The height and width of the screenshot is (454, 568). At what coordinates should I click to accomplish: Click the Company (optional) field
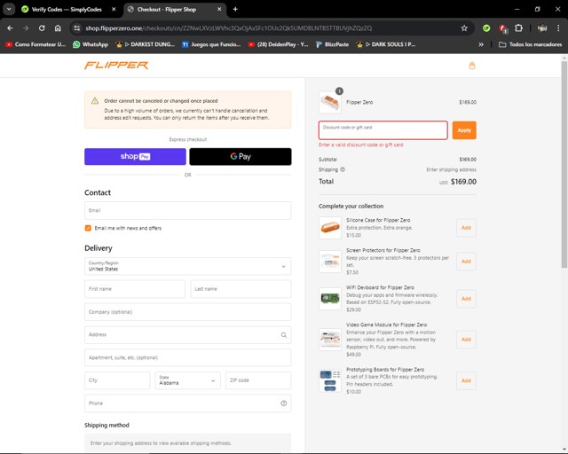click(x=187, y=312)
